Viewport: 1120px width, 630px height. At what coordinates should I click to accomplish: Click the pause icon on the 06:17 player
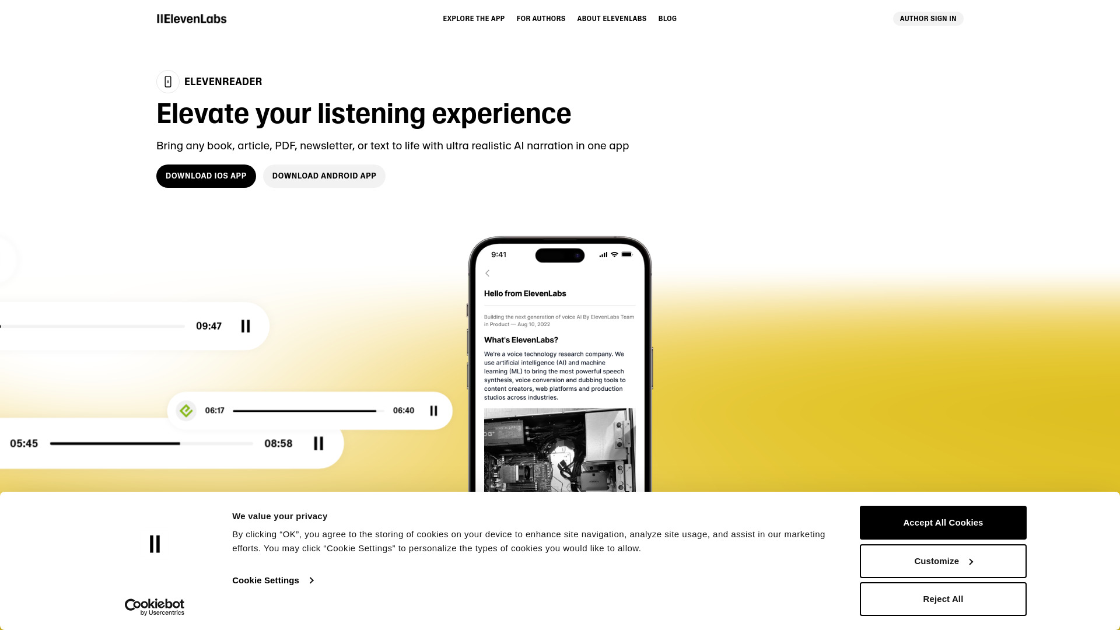pos(433,410)
